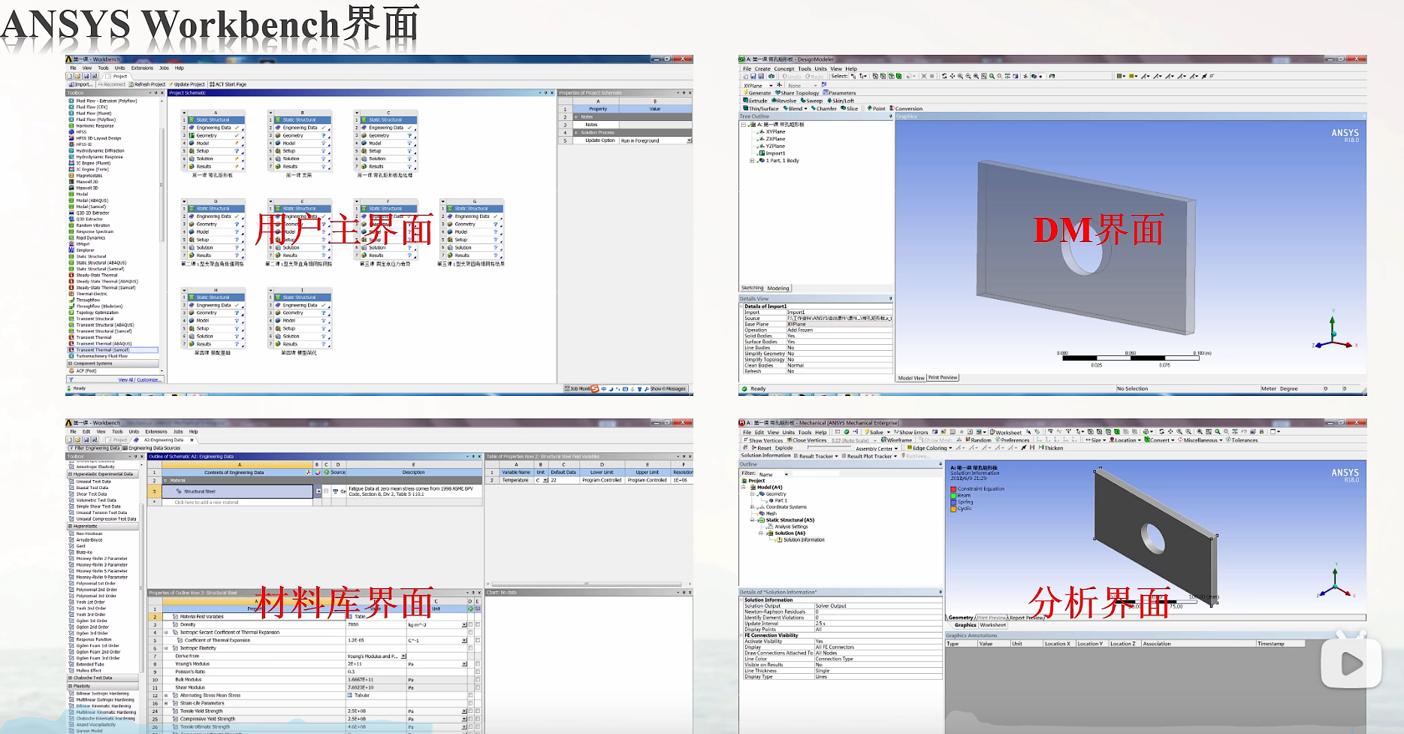Open Preferences in Mechanical toolbar
Viewport: 1404px width, 734px height.
tap(1012, 440)
